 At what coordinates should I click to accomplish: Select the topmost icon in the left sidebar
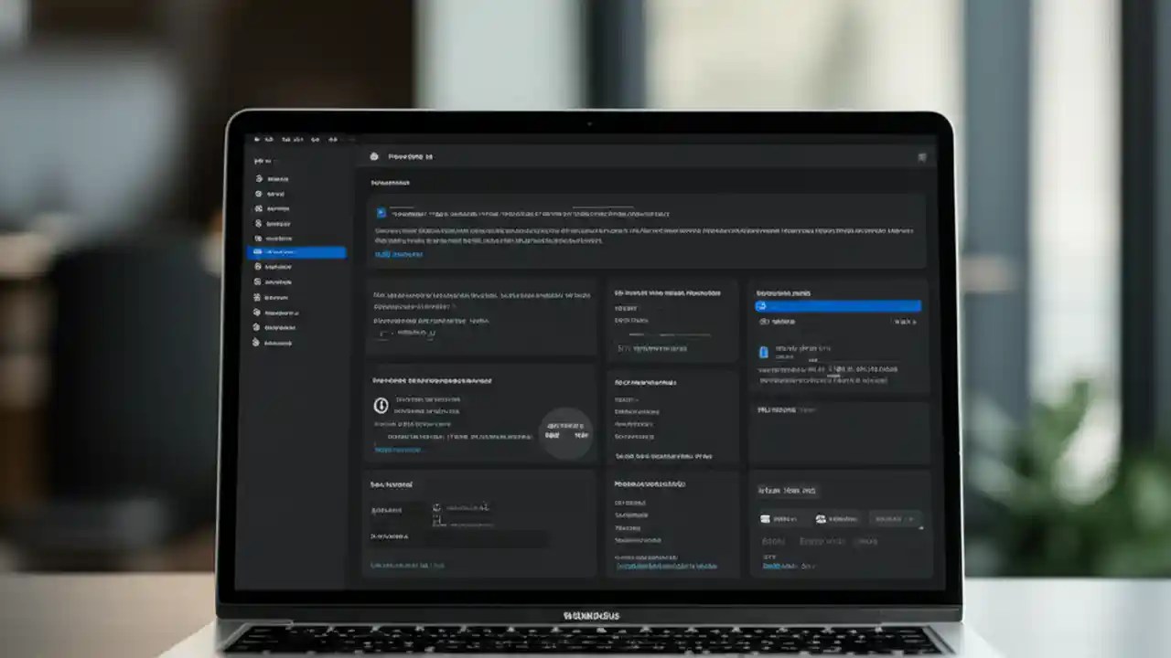(x=259, y=179)
